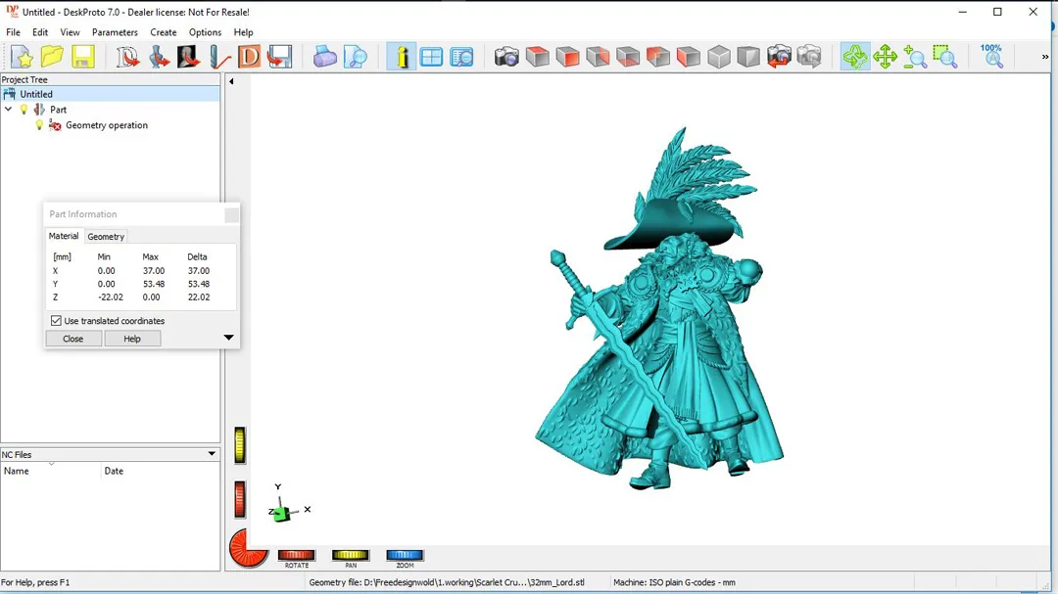
Task: Click the vertical red thumbwheel
Action: (x=240, y=500)
